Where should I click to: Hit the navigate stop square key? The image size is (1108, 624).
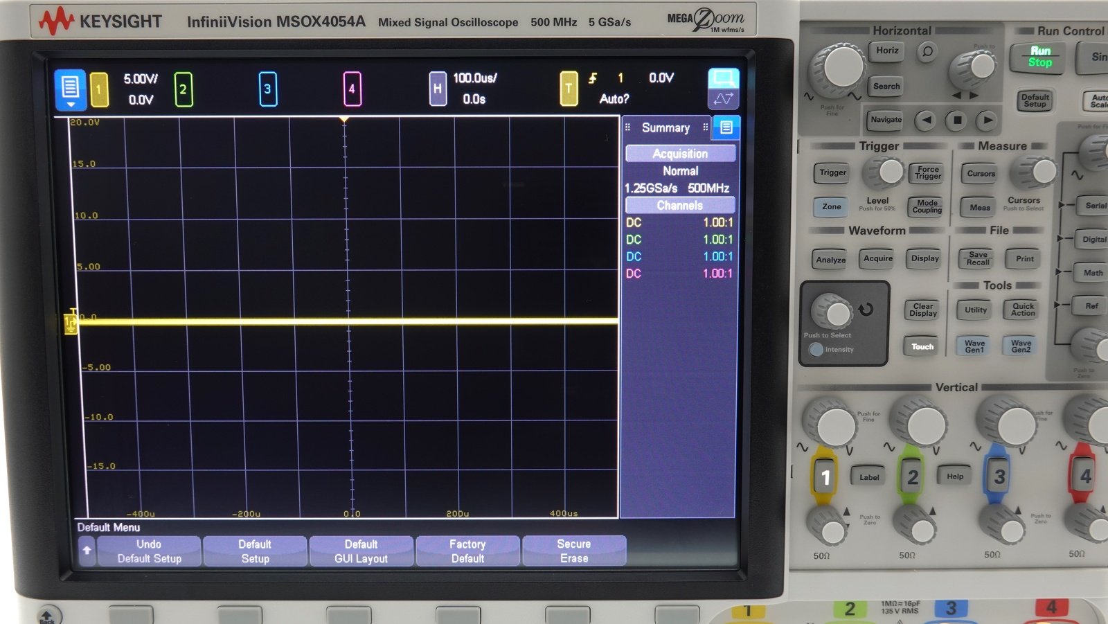point(957,121)
